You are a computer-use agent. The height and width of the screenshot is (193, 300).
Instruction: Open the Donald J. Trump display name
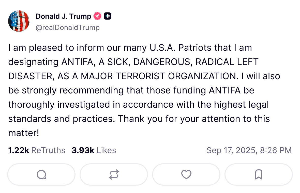(63, 16)
